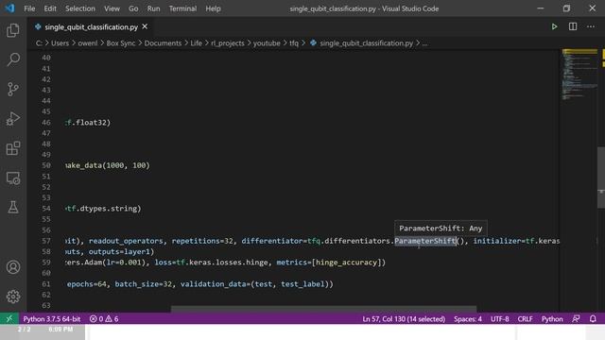Open the Remote Explorer view
Screen dimensions: 605x340
pyautogui.click(x=13, y=178)
